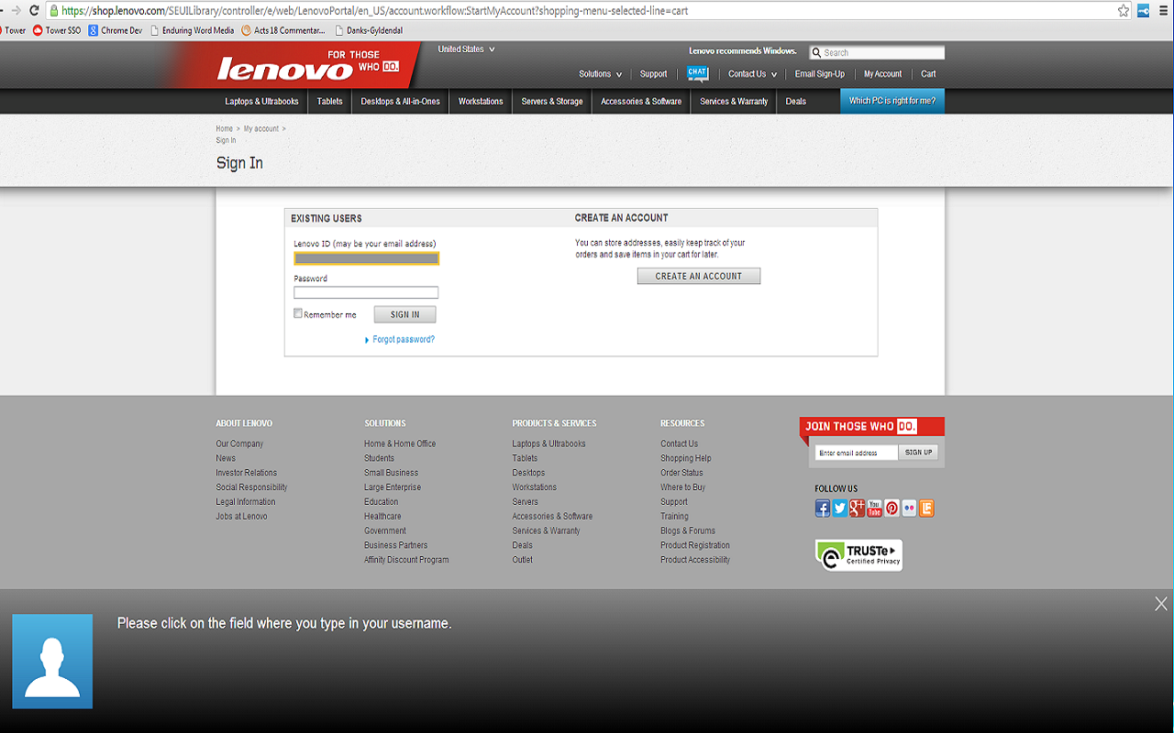Click CREATE AN ACCOUNT button
This screenshot has height=733, width=1174.
(699, 276)
